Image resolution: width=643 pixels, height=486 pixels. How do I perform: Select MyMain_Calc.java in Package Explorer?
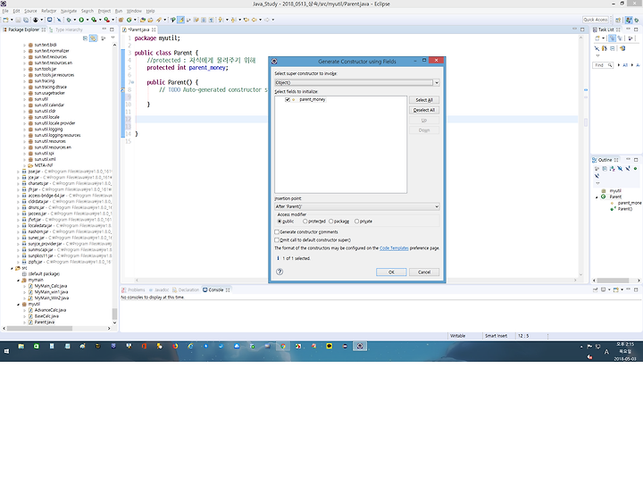[x=50, y=286]
